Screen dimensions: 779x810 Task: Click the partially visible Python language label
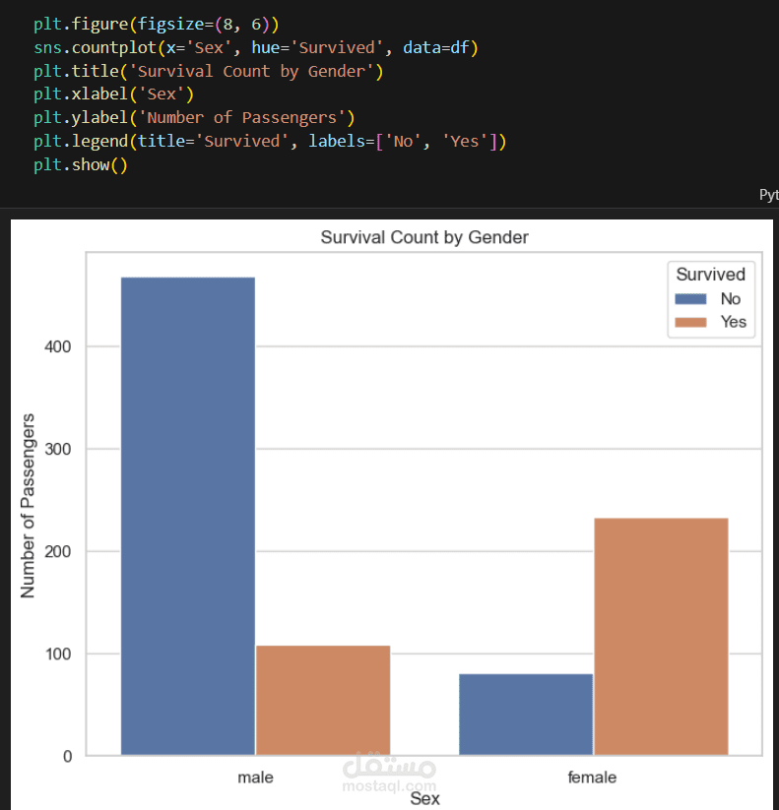point(768,195)
